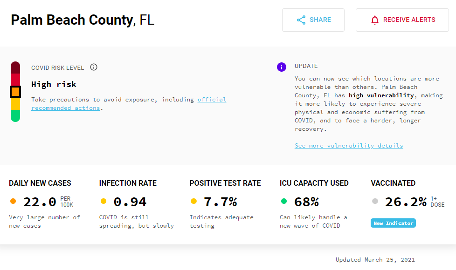Open COVID risk level info tooltip icon
The image size is (456, 270).
[94, 67]
